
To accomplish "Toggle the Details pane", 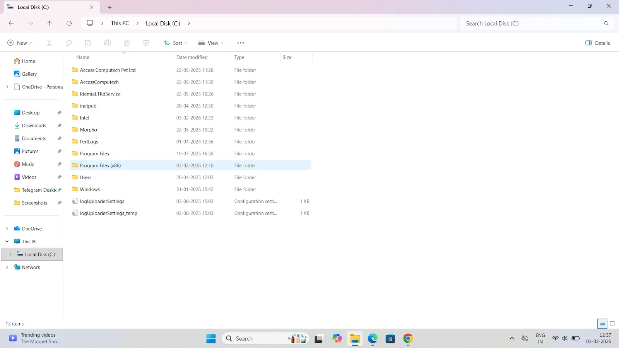I will (598, 43).
